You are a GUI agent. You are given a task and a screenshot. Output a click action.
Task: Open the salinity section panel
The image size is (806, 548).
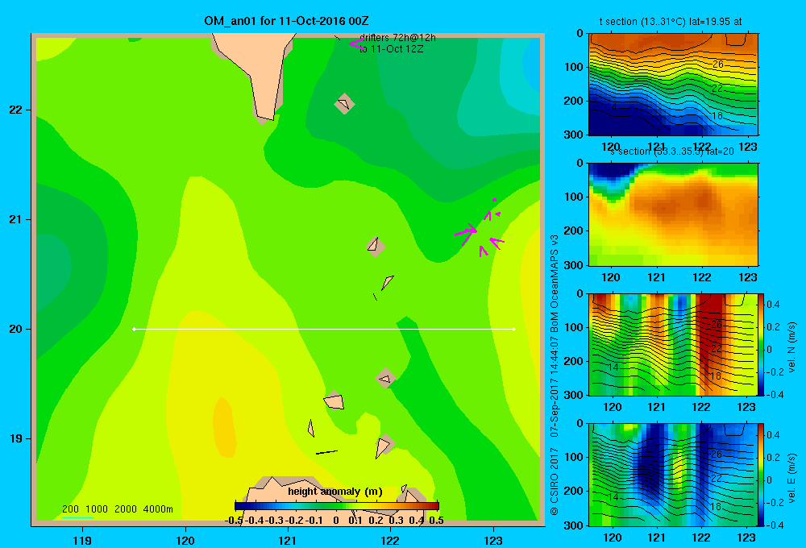click(673, 214)
